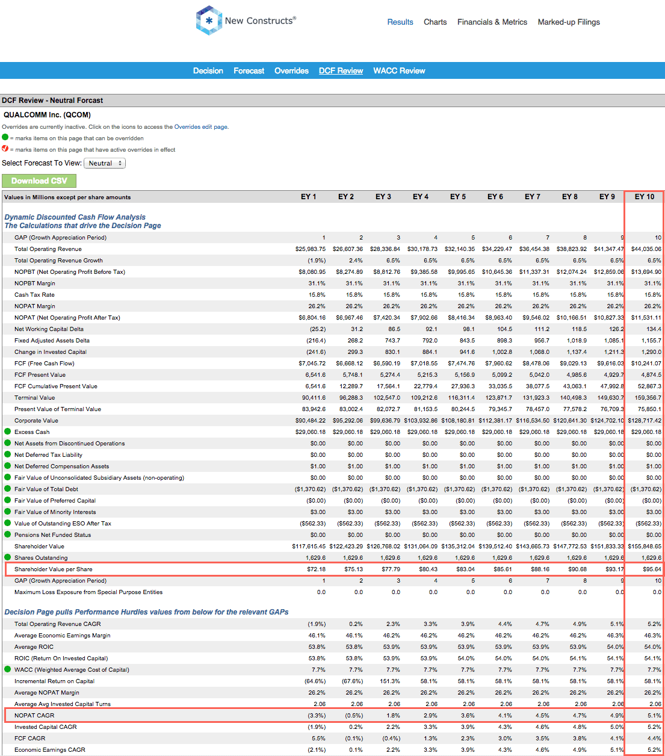Click the New Constructs hexagon logo

(x=209, y=20)
